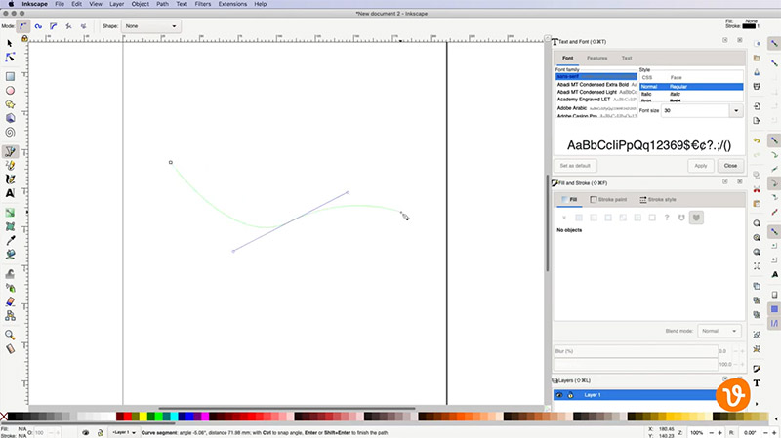The image size is (781, 438).
Task: Select the Spray tool
Action: tap(10, 288)
